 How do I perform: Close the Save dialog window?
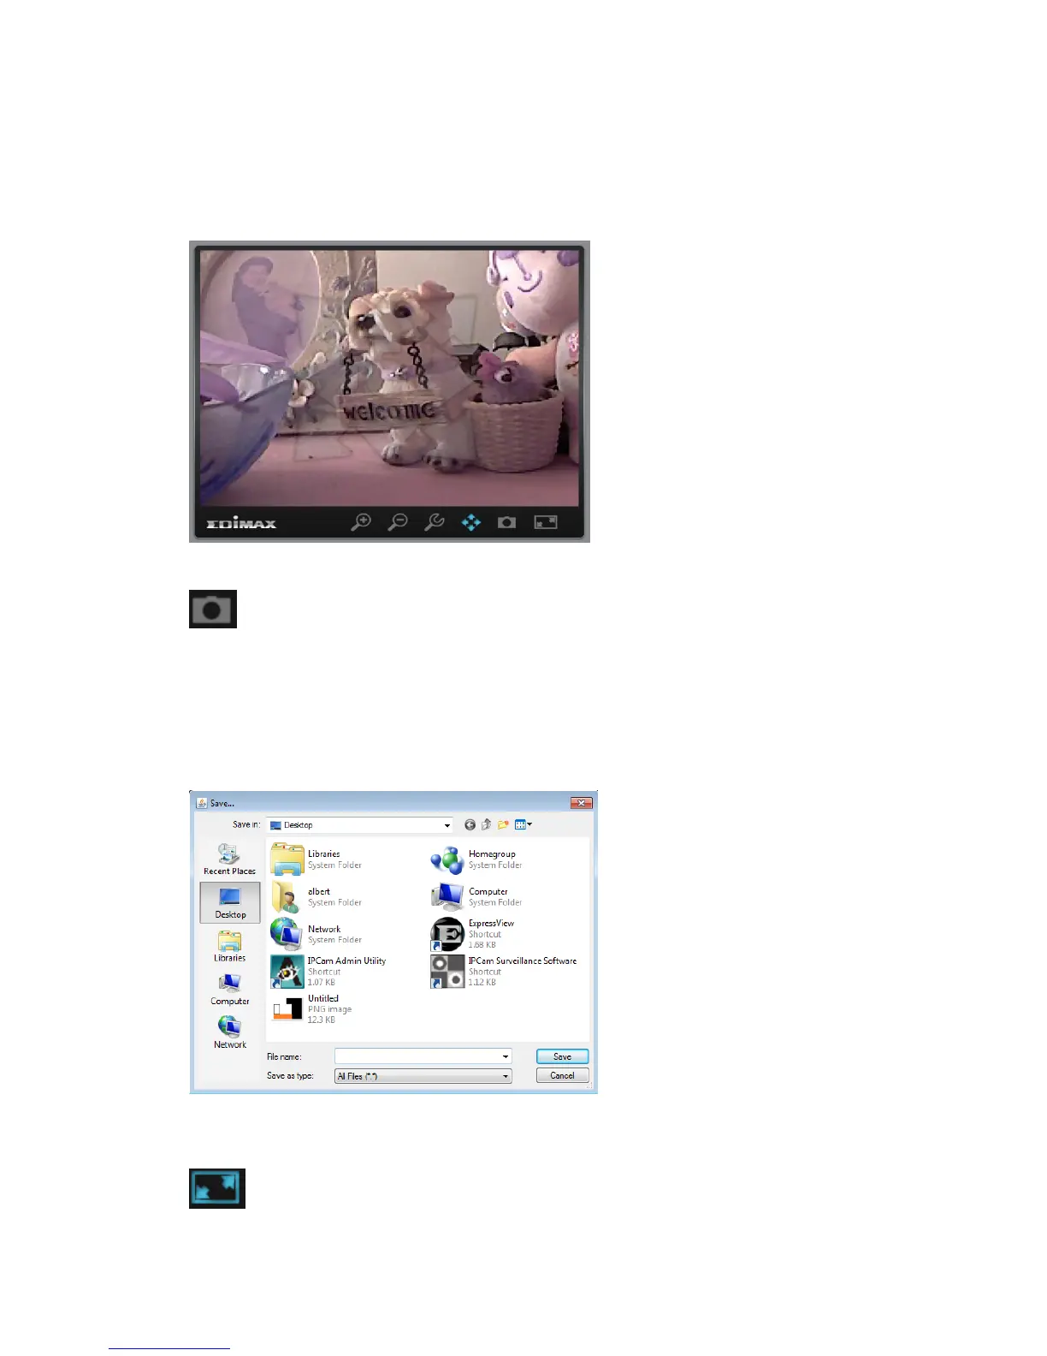click(582, 803)
